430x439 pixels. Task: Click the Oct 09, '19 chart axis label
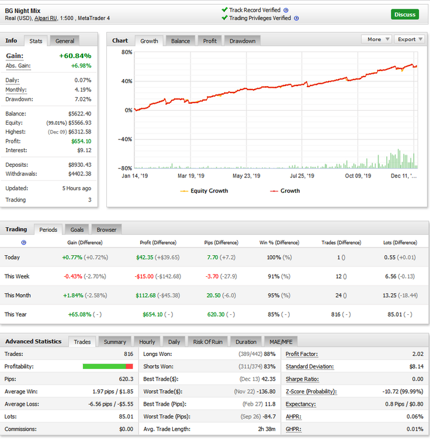pos(358,176)
